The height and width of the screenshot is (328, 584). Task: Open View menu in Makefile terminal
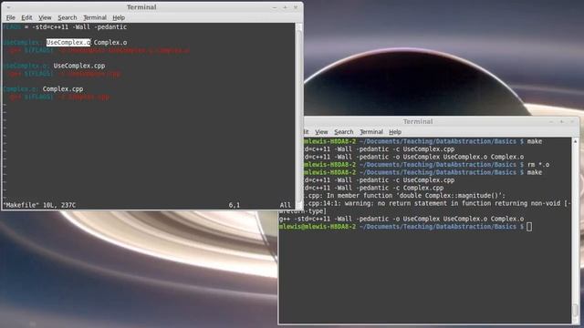(x=45, y=17)
